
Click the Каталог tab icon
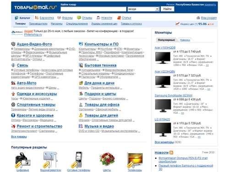[x=16, y=18]
